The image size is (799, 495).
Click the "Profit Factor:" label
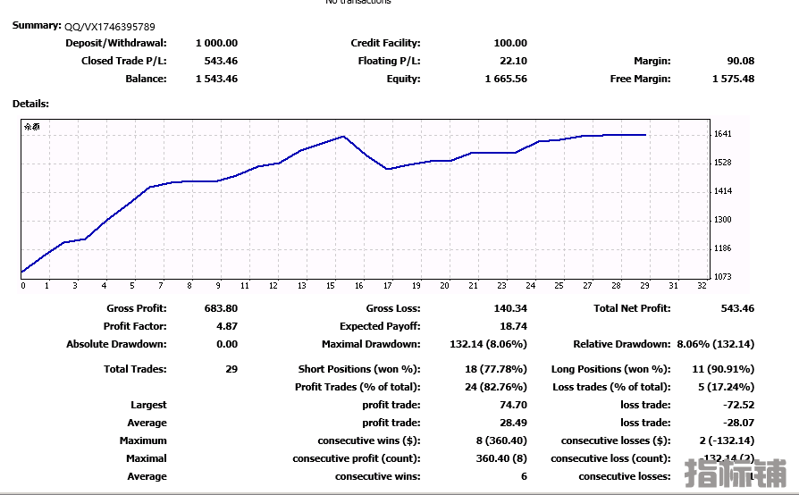click(135, 326)
